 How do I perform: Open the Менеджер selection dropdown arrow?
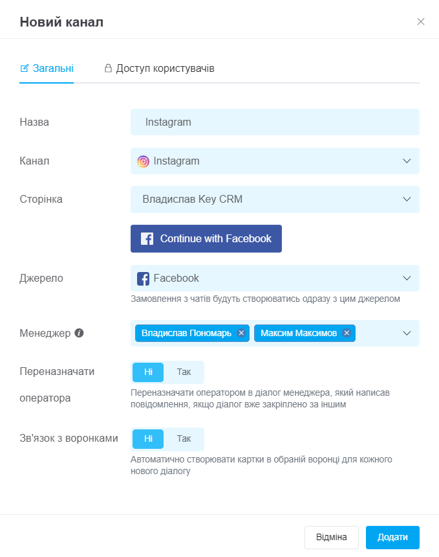407,333
